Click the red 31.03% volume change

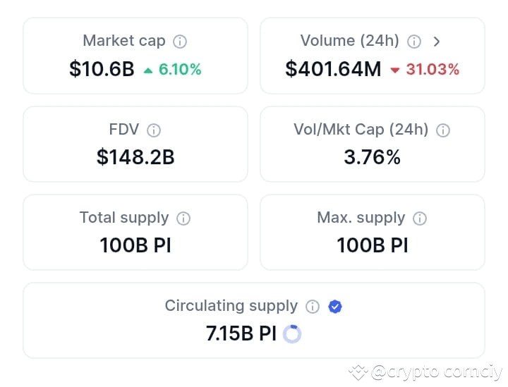point(425,69)
